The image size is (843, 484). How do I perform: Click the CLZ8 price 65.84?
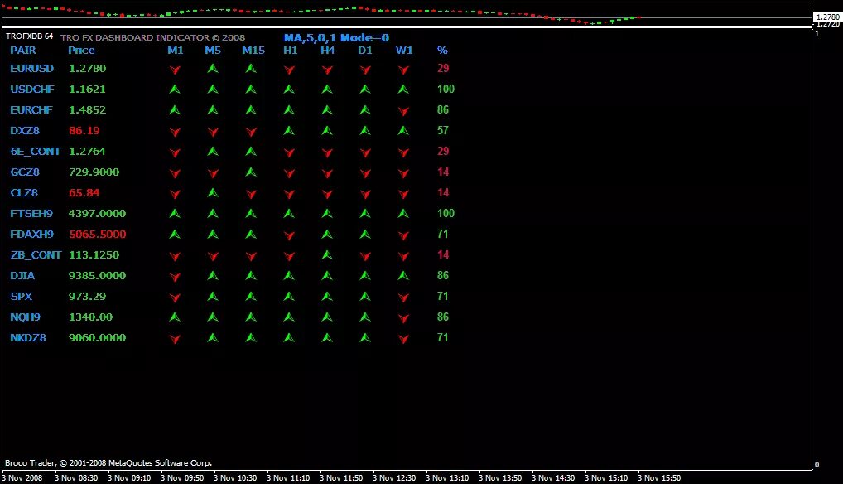(x=84, y=193)
